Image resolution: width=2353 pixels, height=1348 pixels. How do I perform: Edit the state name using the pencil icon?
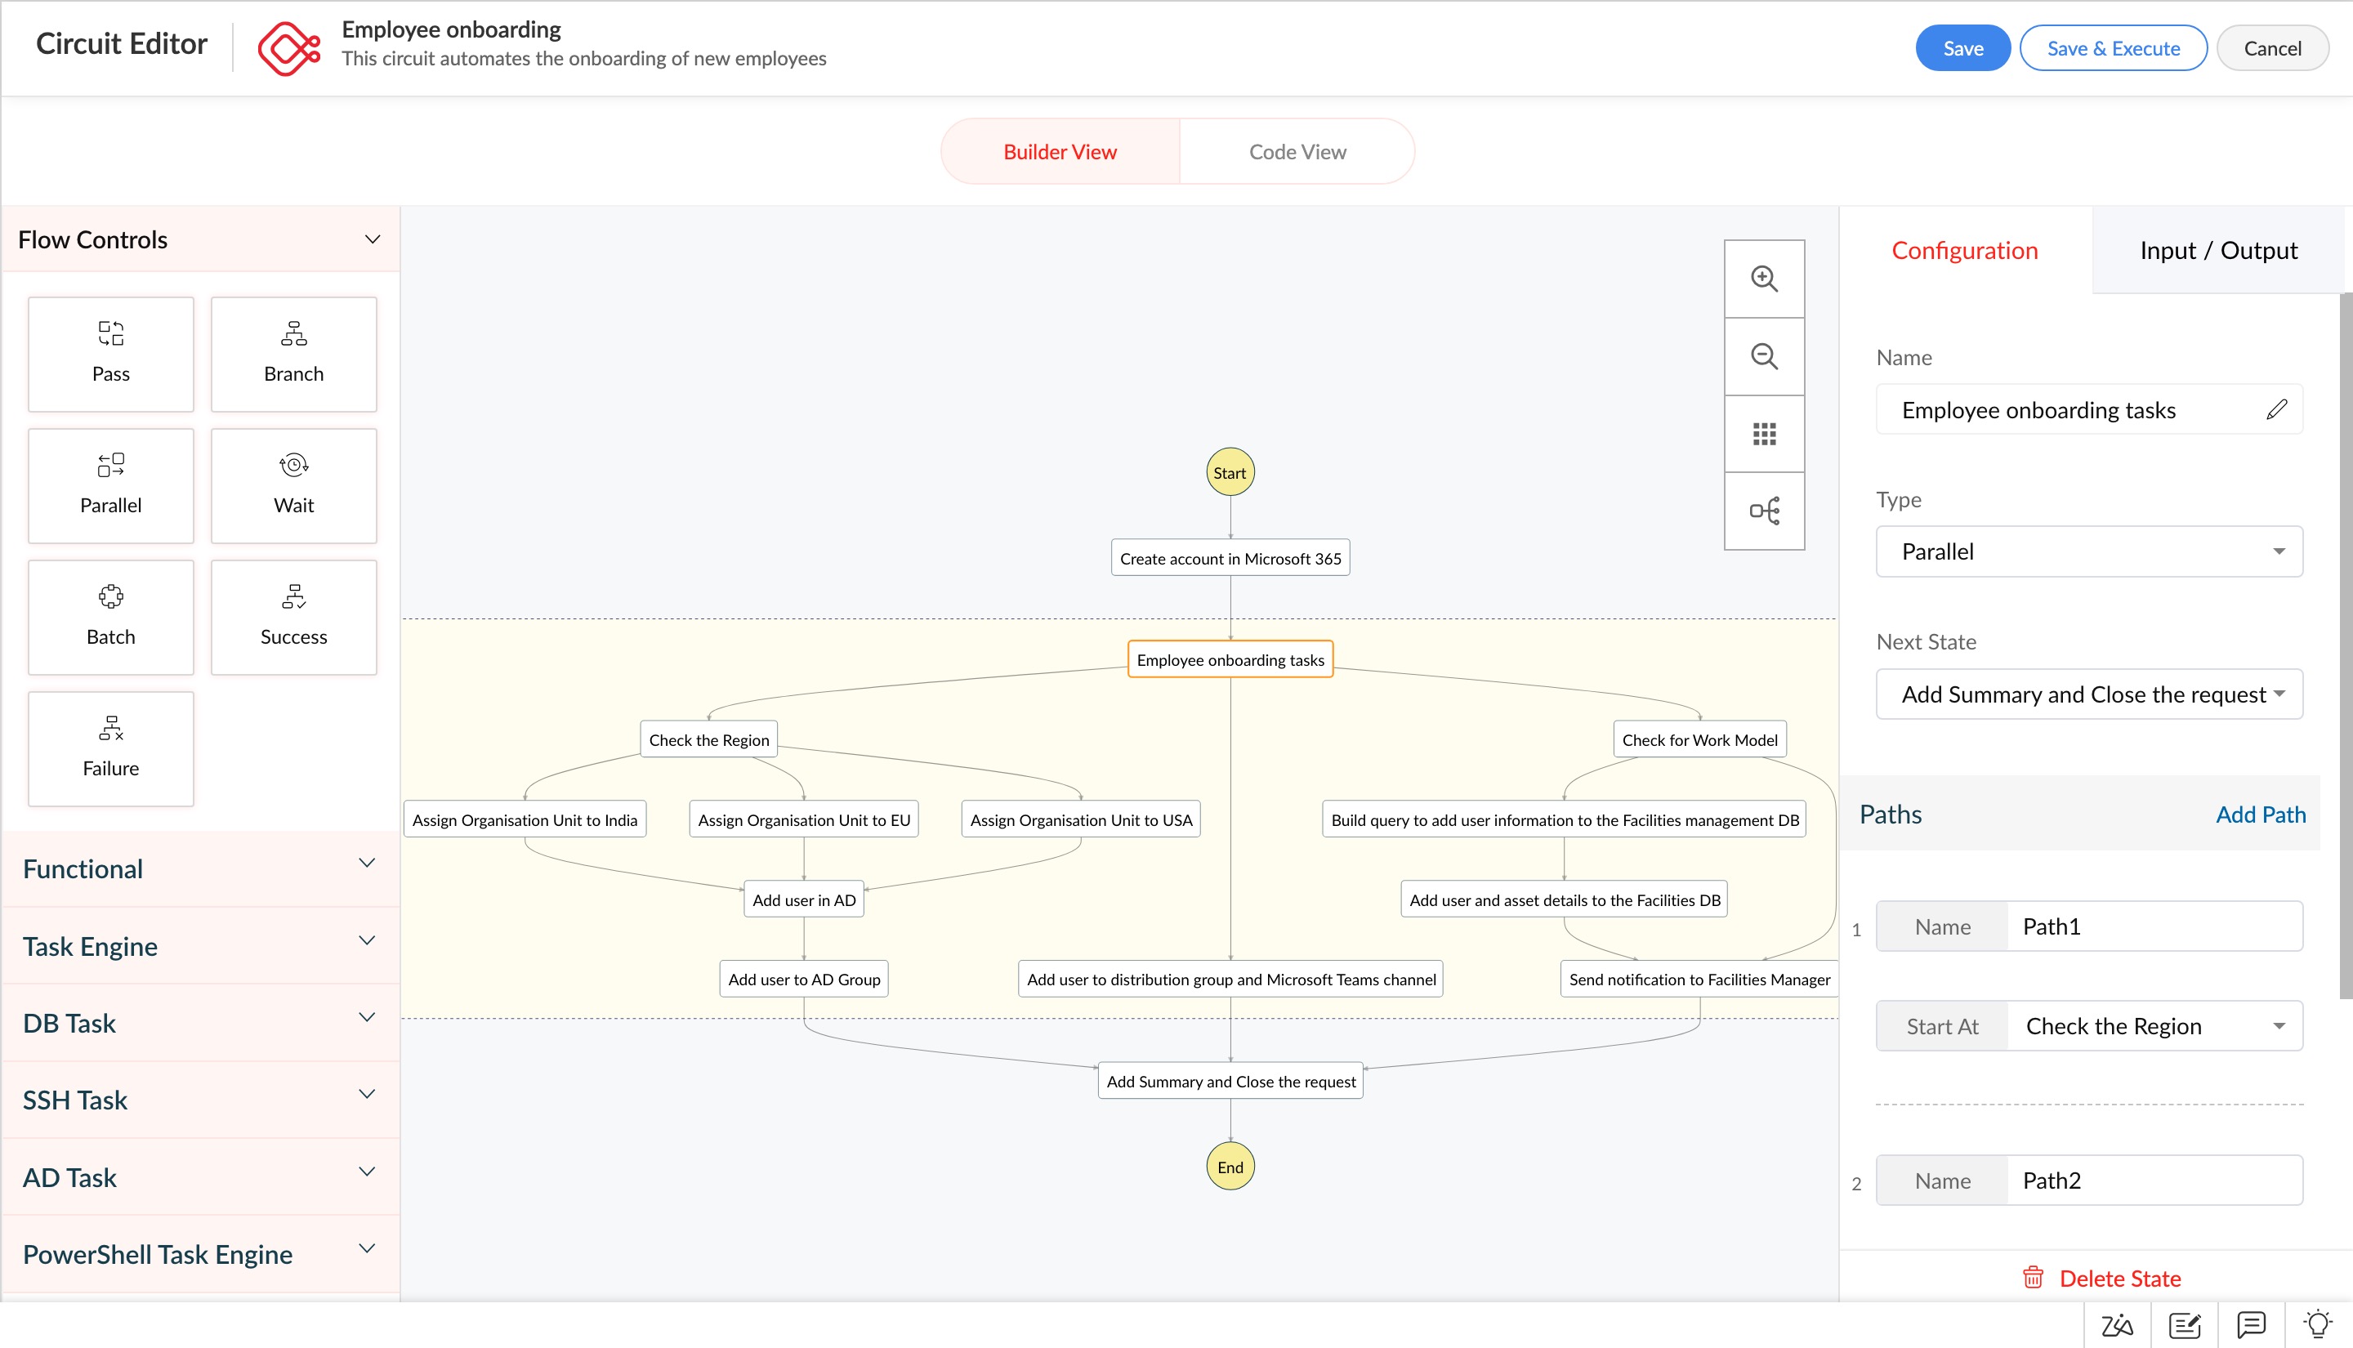click(2277, 409)
